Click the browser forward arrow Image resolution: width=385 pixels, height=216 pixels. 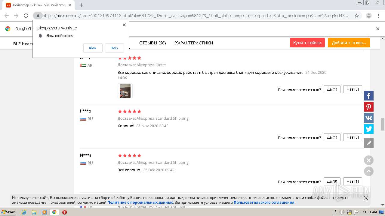click(16, 16)
